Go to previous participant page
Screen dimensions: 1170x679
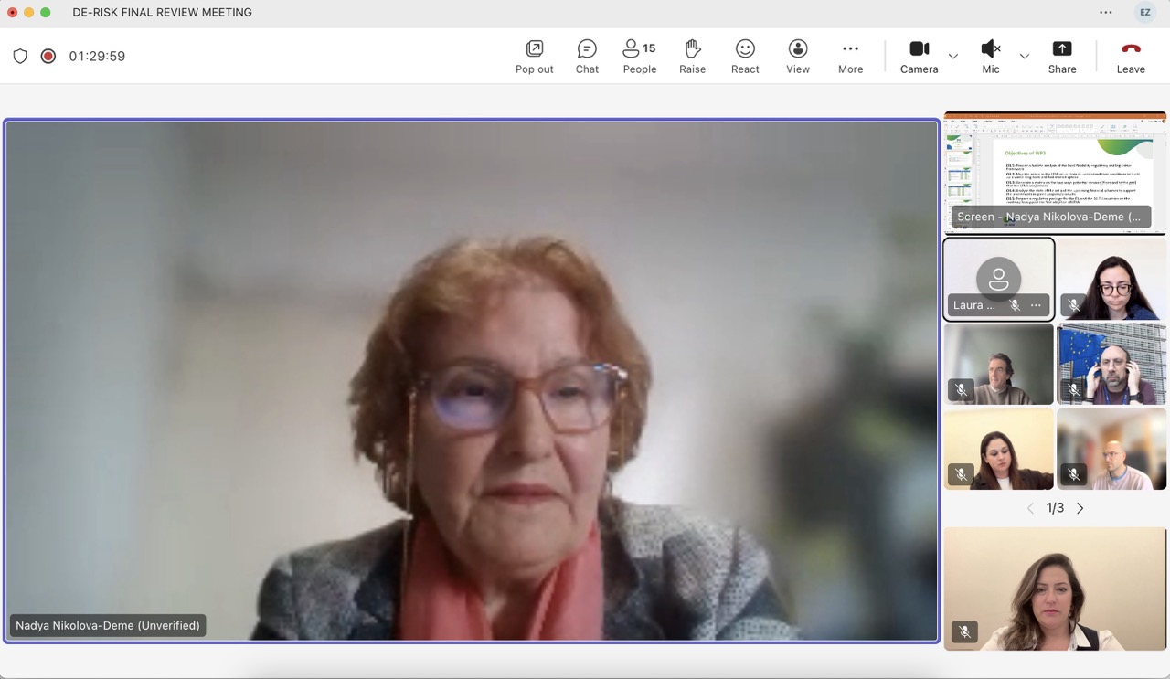(1030, 508)
